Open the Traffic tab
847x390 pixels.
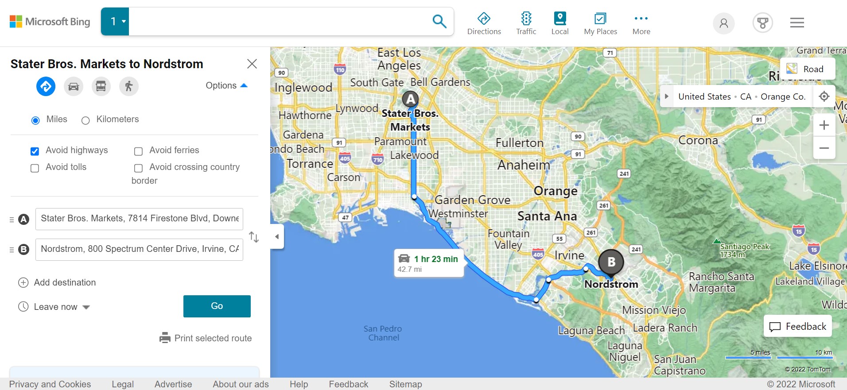(x=526, y=23)
